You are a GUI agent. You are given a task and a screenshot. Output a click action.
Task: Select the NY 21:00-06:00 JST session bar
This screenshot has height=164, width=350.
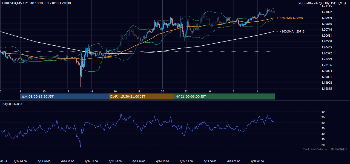click(224, 96)
